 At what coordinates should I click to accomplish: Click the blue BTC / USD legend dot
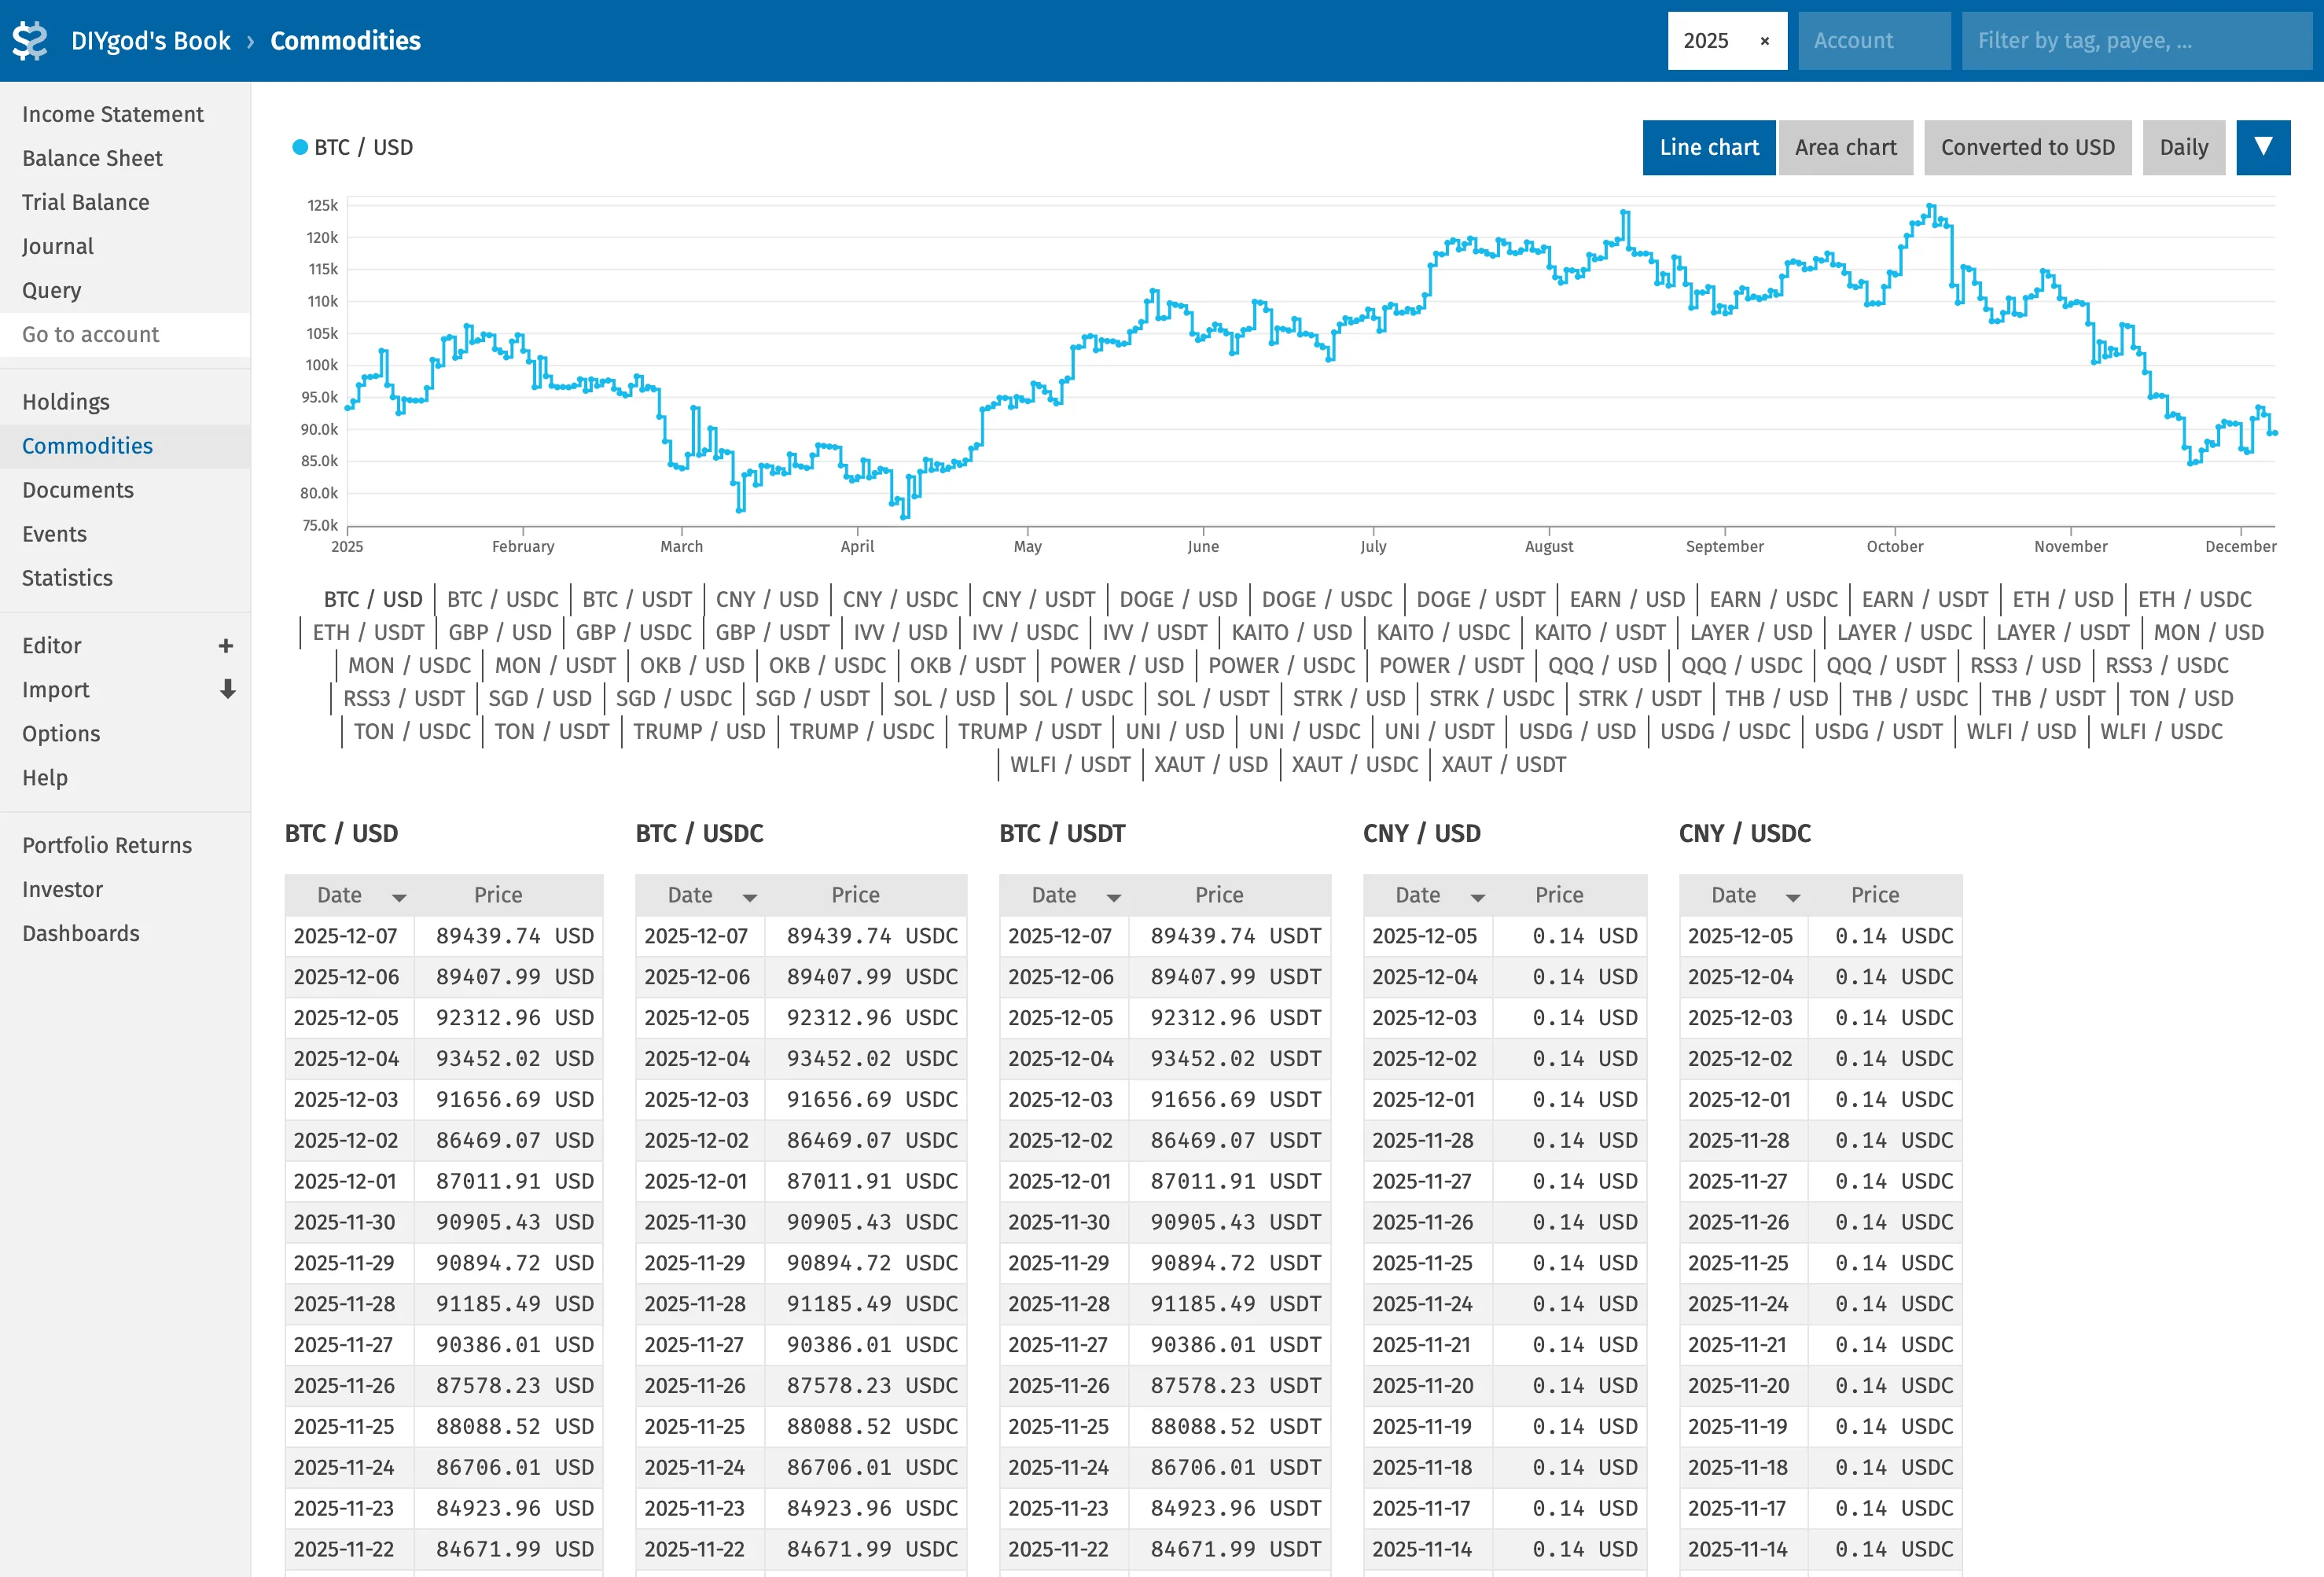point(299,147)
